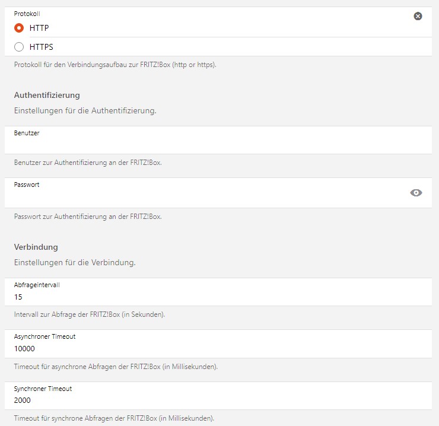439x426 pixels.
Task: Select the HTTP radio button
Action: 19,28
